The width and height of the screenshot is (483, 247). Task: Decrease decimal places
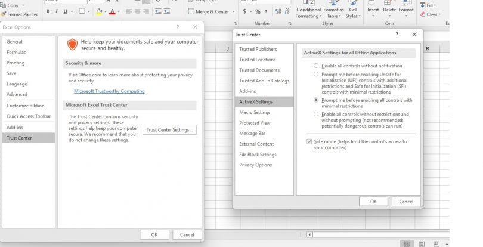click(x=287, y=11)
